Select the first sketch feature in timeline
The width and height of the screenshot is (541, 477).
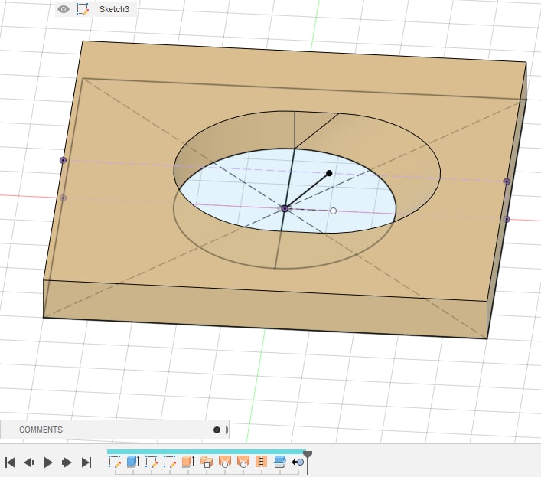115,462
